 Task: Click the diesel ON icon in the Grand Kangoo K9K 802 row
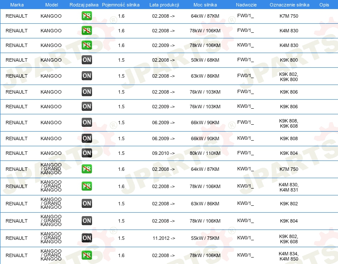86,203
